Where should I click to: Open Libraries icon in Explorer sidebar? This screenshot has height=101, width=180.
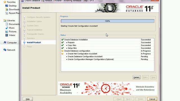pos(5,20)
